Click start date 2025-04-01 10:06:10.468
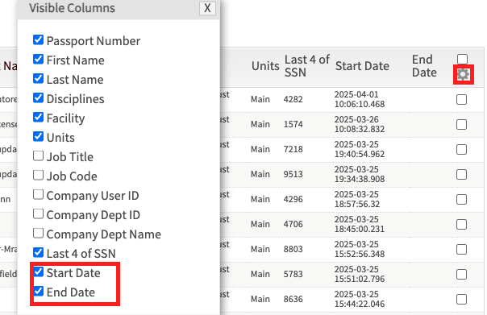Viewport: 487px width, 315px height. [360, 99]
